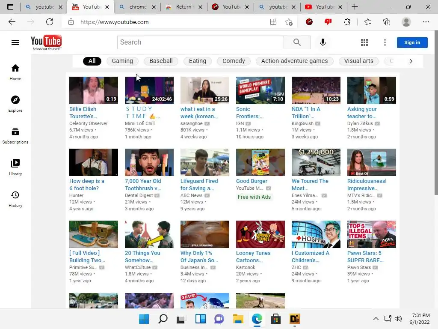Select the Gaming filter chip

pyautogui.click(x=122, y=61)
